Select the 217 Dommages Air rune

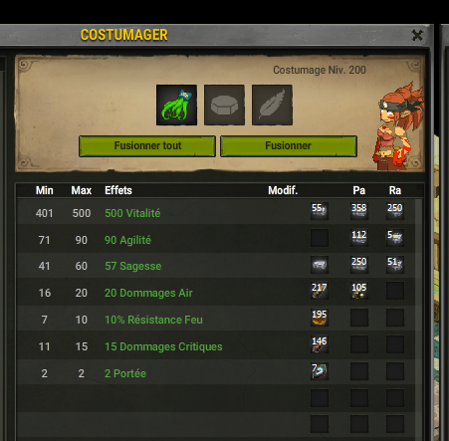click(320, 291)
